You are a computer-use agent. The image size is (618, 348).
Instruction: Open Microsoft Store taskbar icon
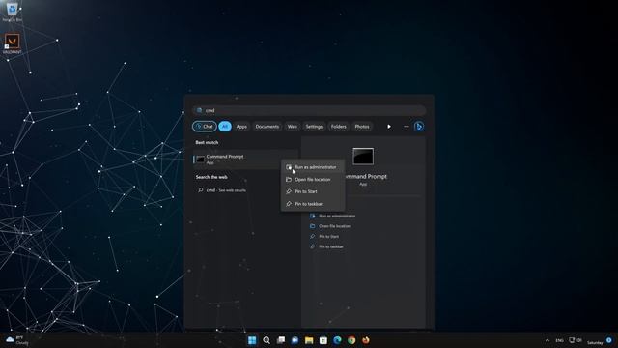323,340
